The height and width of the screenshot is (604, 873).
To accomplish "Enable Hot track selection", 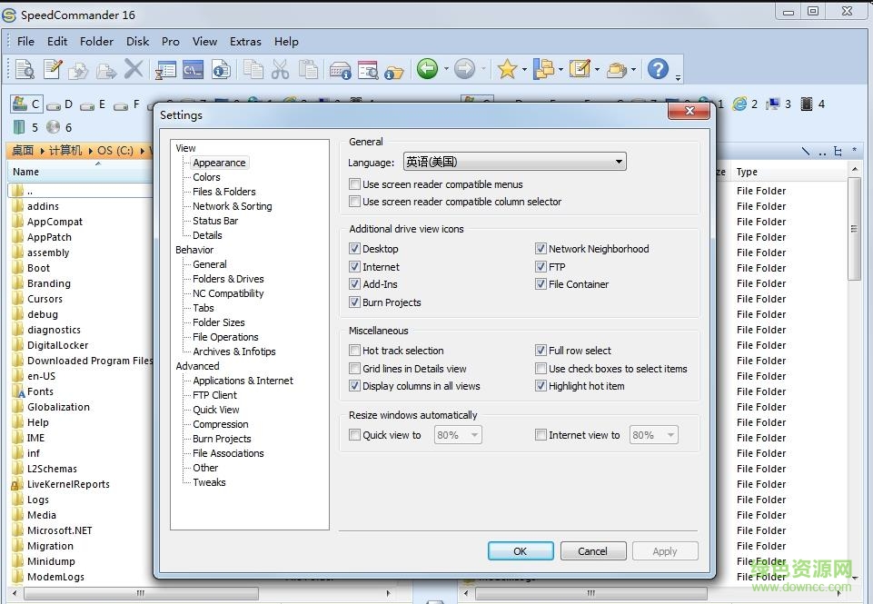I will (x=354, y=351).
